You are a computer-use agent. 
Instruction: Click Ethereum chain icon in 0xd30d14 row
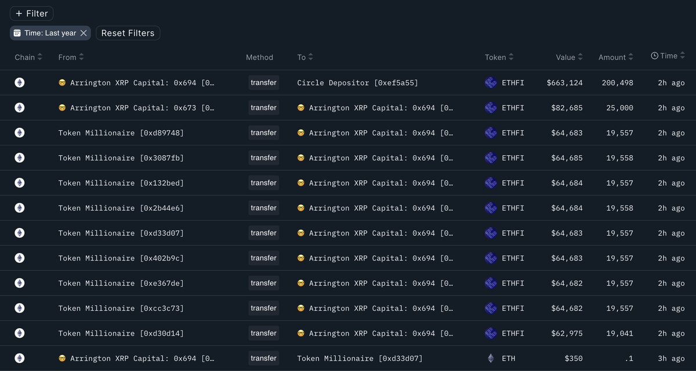click(19, 333)
